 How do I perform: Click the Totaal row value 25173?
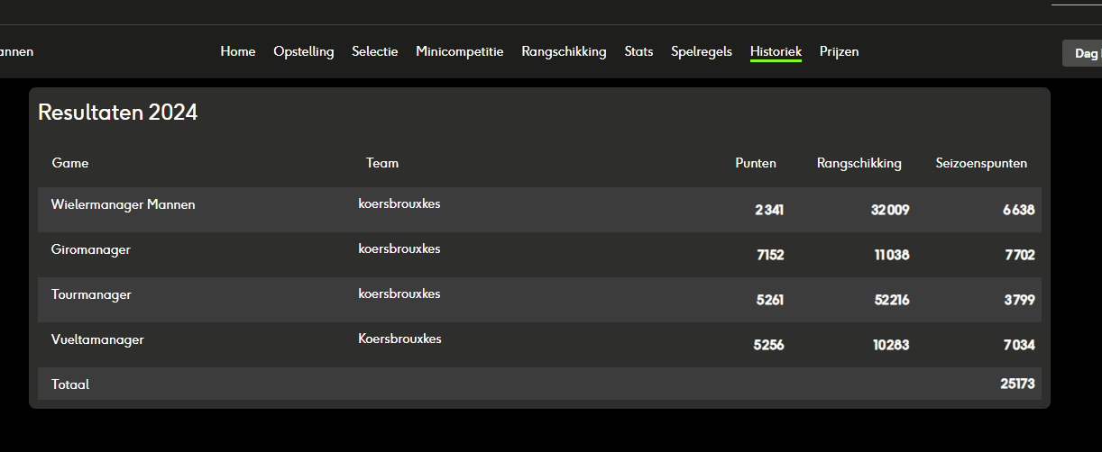click(x=1017, y=384)
